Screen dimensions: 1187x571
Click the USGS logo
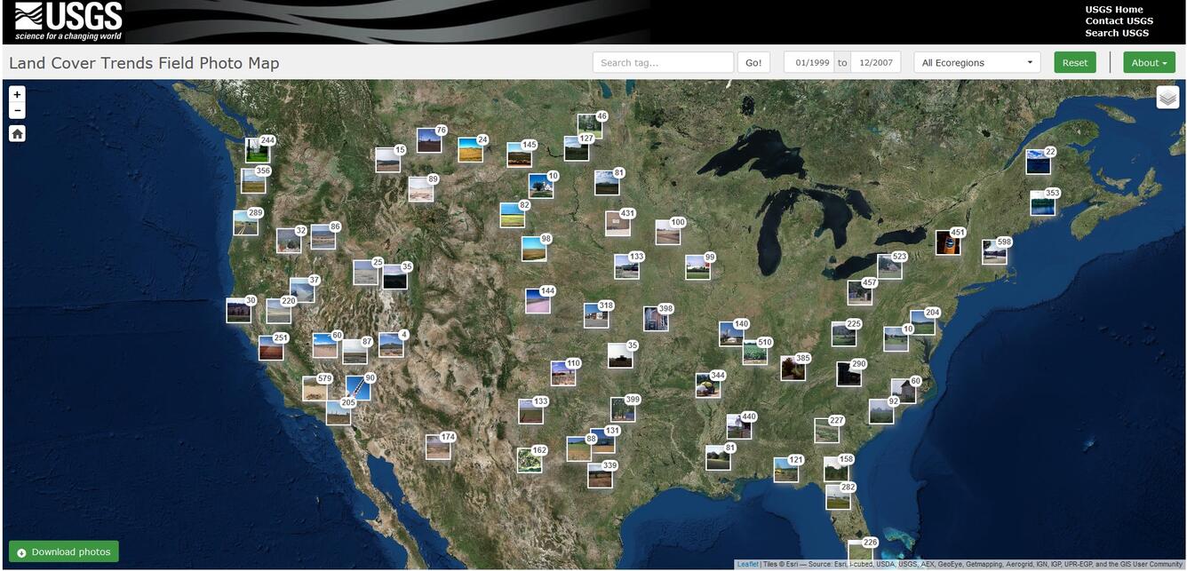68,22
